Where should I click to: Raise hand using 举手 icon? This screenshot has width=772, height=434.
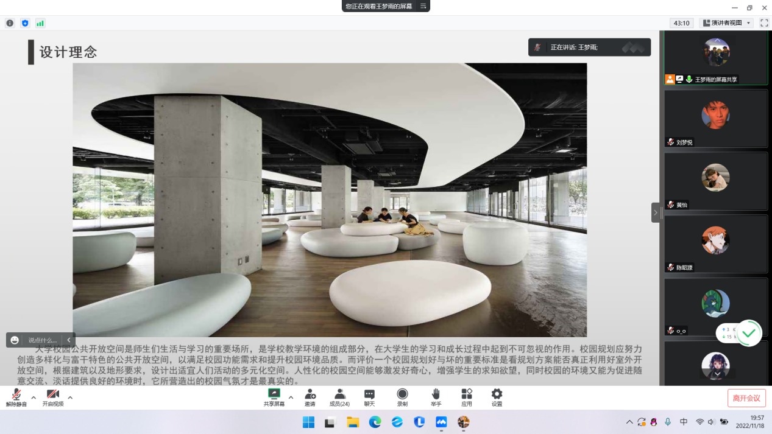436,397
